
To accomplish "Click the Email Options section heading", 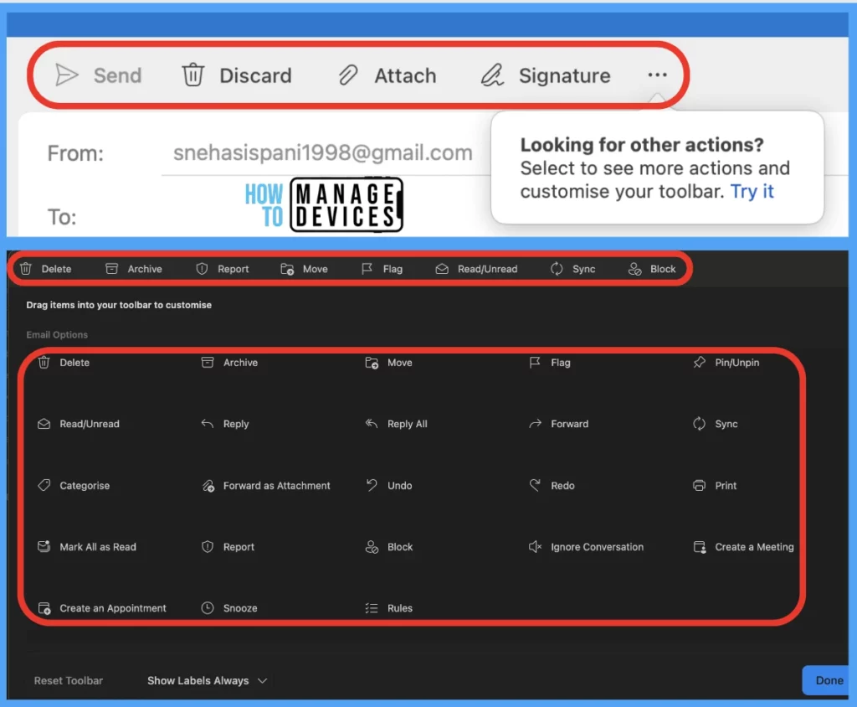I will click(x=57, y=334).
